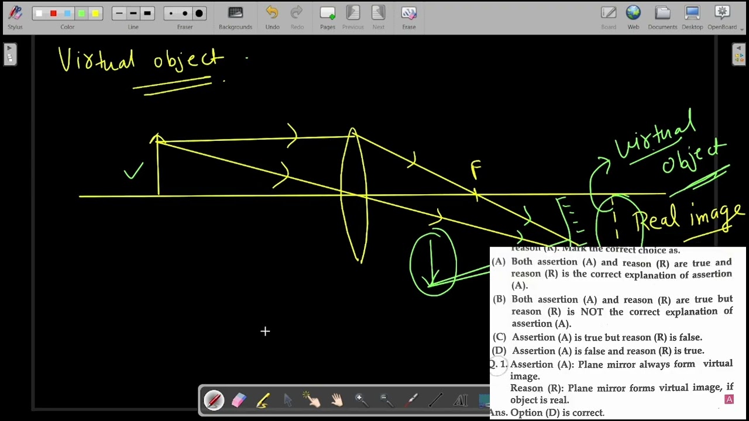Select the Text tool
This screenshot has width=749, height=421.
tap(461, 400)
